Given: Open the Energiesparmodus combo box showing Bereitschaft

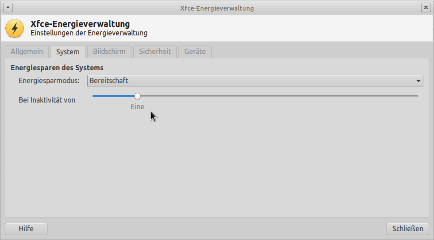Looking at the screenshot, I should pos(255,81).
